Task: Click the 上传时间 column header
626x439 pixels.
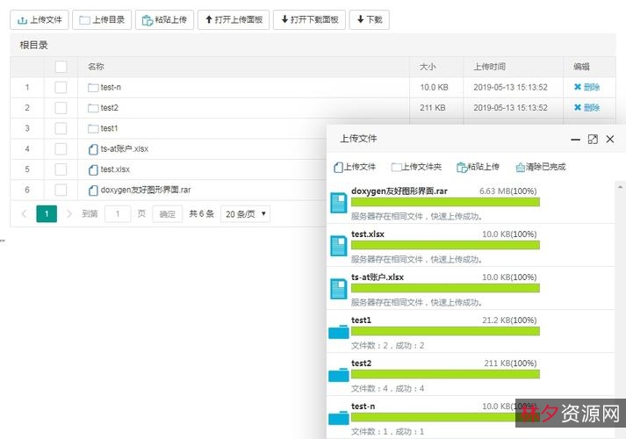Action: 489,67
